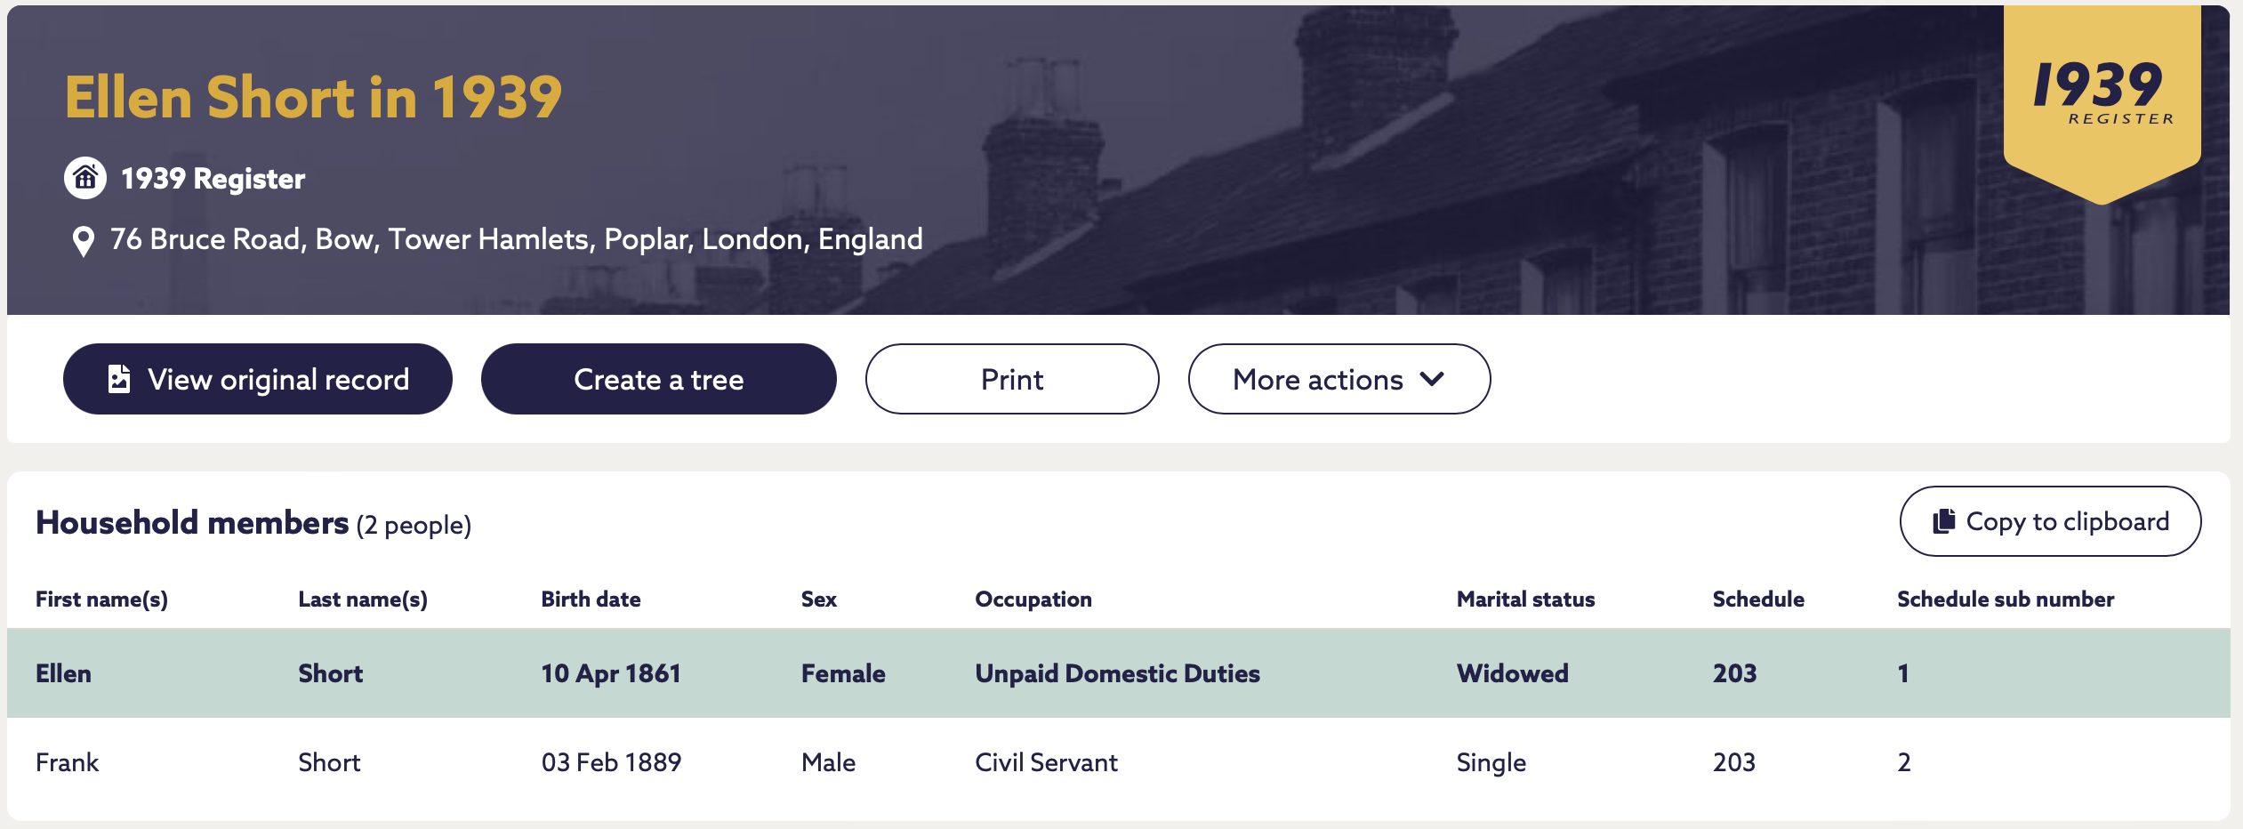The height and width of the screenshot is (829, 2243).
Task: Click the location pin icon by address
Action: coord(84,241)
